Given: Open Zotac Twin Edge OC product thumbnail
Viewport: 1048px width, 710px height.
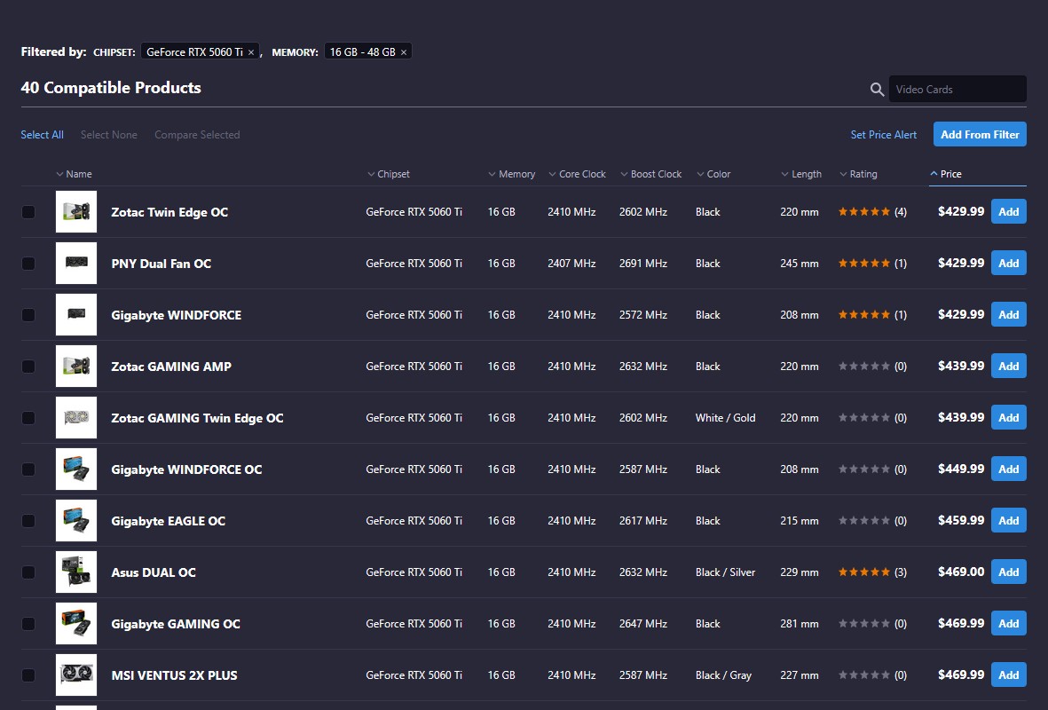Looking at the screenshot, I should tap(76, 212).
